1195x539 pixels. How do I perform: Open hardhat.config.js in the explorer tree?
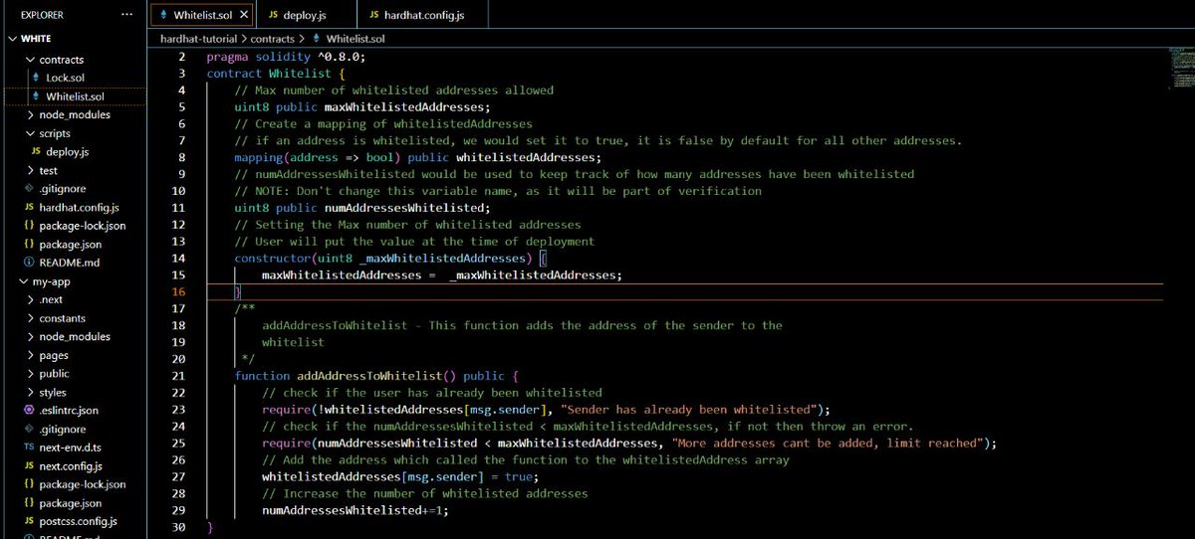coord(79,207)
